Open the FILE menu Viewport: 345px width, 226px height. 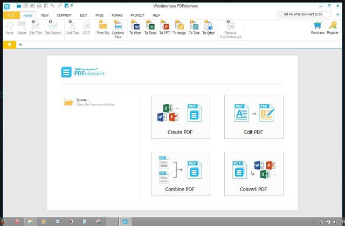11,15
